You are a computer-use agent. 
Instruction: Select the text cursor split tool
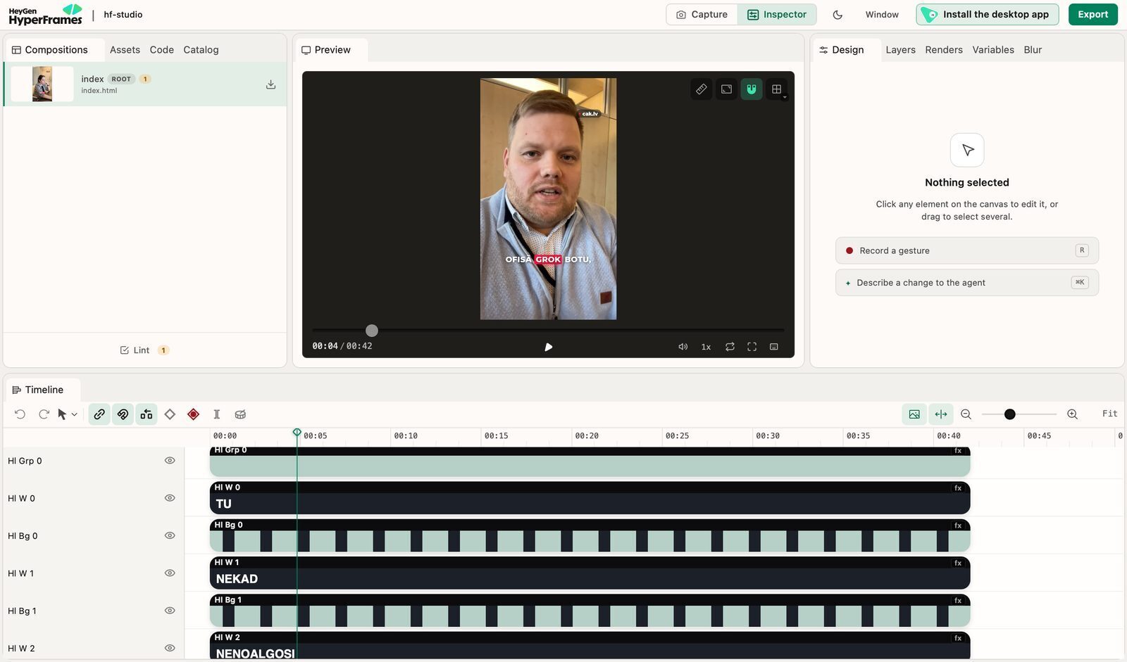coord(217,414)
